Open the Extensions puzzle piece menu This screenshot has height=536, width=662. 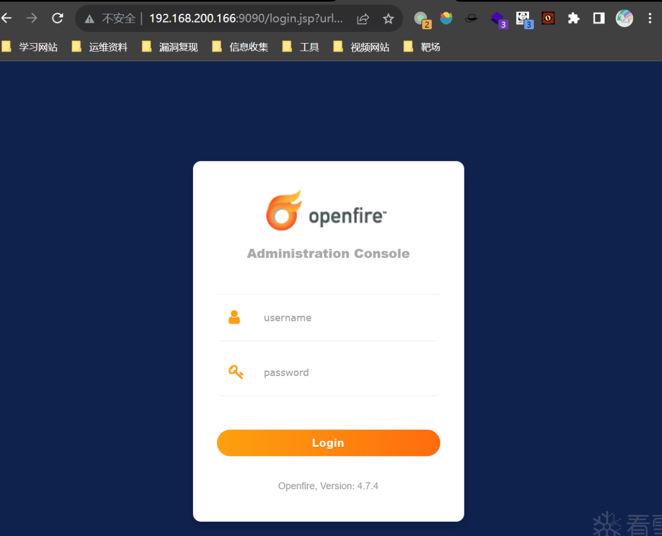574,18
